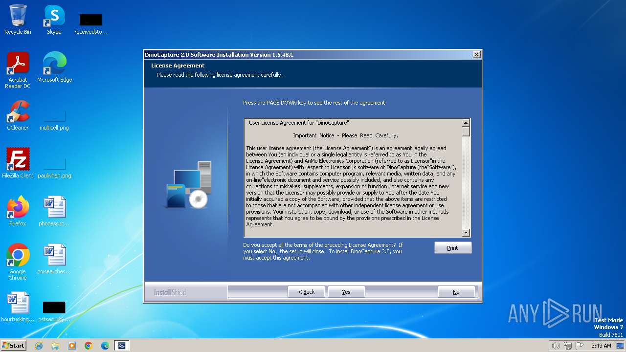Open Internet Explorer in the taskbar

coord(39,346)
